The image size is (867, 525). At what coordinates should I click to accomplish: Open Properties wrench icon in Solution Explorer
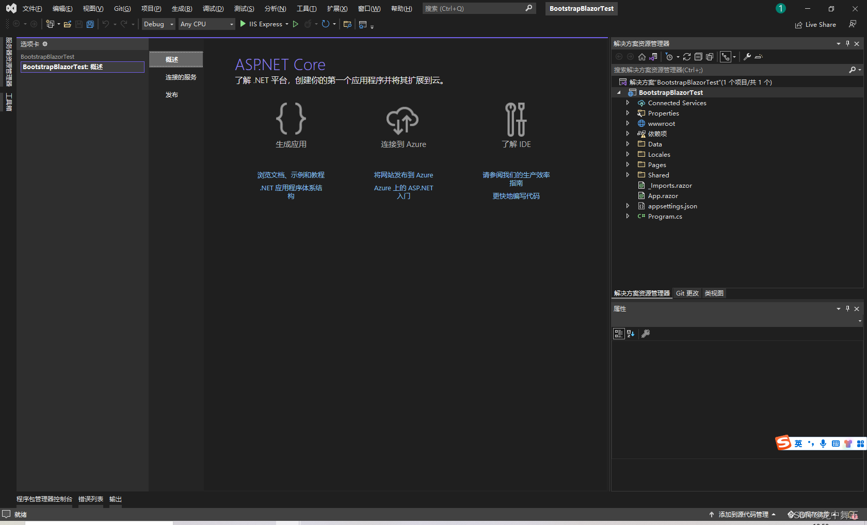tap(747, 57)
